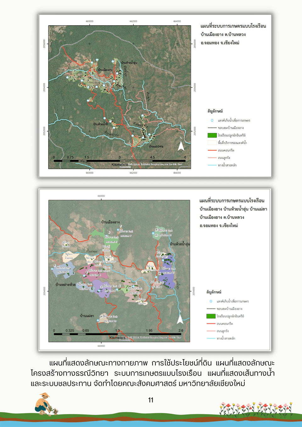
Task: Click the cyan waterway line in top legend
Action: coord(212,165)
